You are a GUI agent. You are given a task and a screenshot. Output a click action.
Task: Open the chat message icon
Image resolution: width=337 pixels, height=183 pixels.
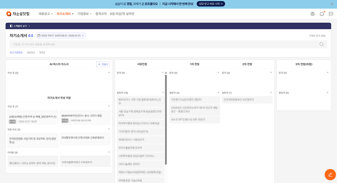tap(331, 14)
